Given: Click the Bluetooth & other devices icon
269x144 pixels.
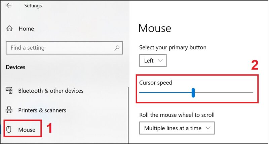Looking at the screenshot, I should 9,91.
